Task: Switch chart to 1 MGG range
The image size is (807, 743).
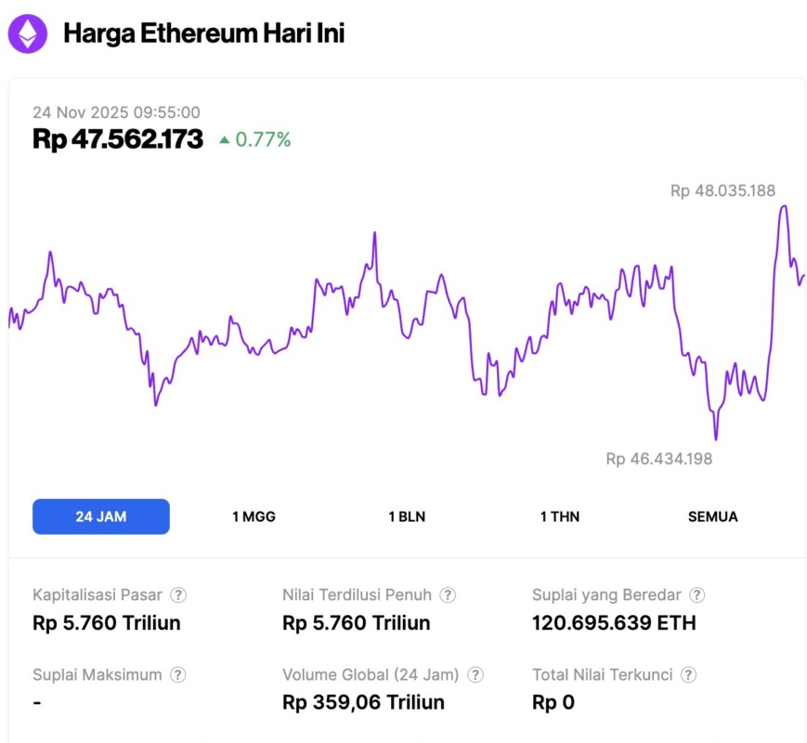Action: 254,516
